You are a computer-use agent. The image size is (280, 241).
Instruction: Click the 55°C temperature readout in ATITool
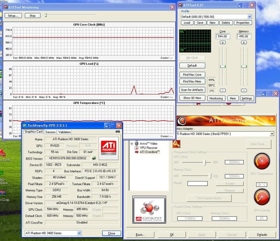pyautogui.click(x=211, y=85)
